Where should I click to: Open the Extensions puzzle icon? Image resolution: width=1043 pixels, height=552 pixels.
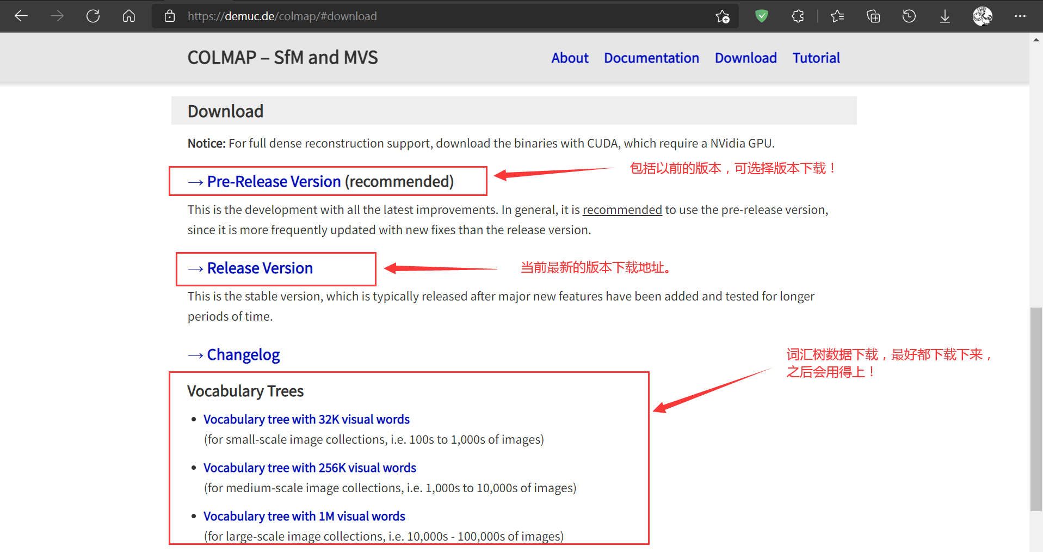pos(797,16)
